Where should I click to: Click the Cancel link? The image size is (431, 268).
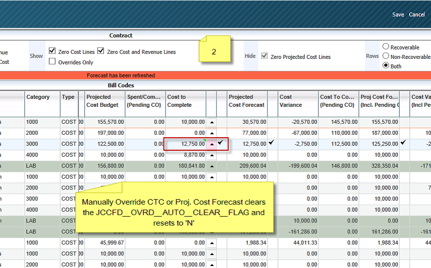[417, 14]
